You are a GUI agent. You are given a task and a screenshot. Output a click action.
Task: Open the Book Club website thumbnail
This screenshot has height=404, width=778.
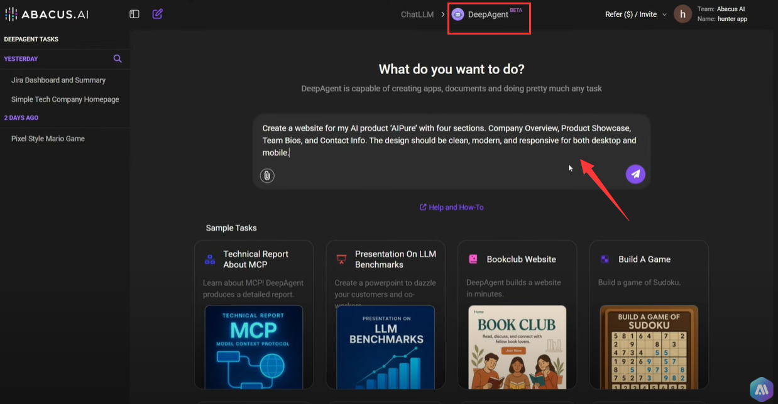[517, 347]
